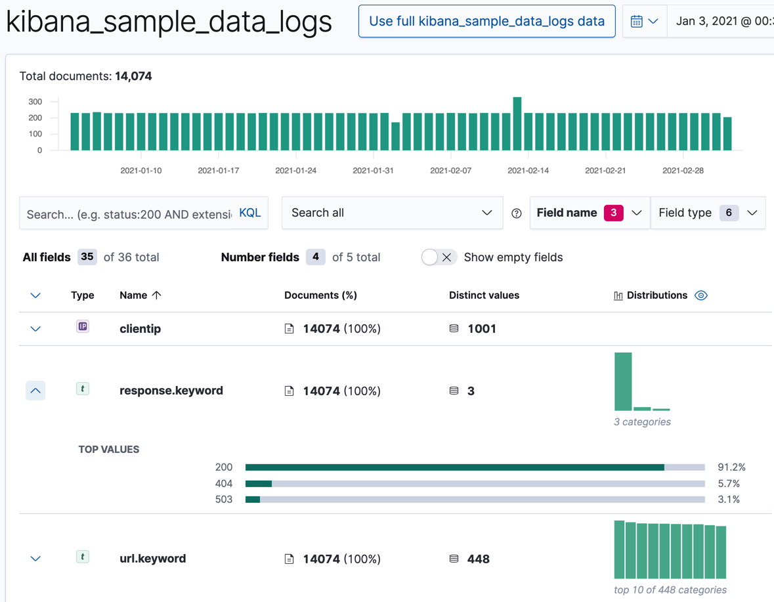Image resolution: width=774 pixels, height=602 pixels.
Task: Click the chart icon beside Distributions header
Action: [x=618, y=295]
